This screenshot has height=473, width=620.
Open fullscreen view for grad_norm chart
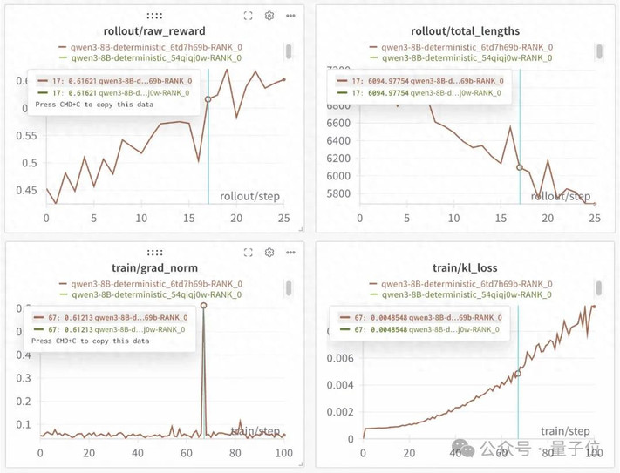click(248, 253)
